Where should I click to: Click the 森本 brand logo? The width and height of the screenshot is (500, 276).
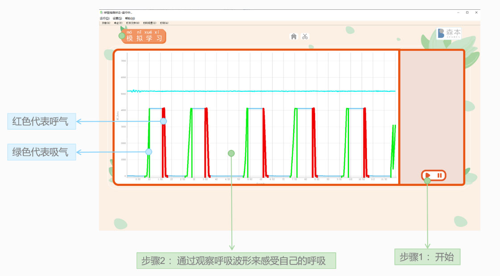pos(449,33)
